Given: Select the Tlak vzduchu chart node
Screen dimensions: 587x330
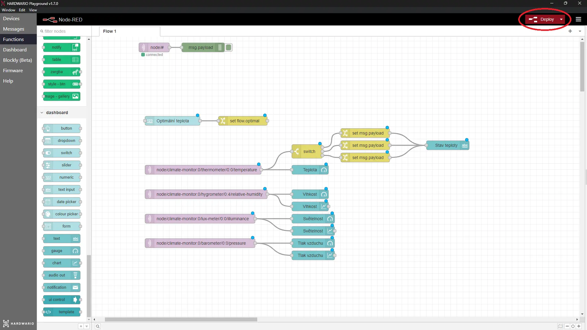Looking at the screenshot, I should tap(313, 255).
